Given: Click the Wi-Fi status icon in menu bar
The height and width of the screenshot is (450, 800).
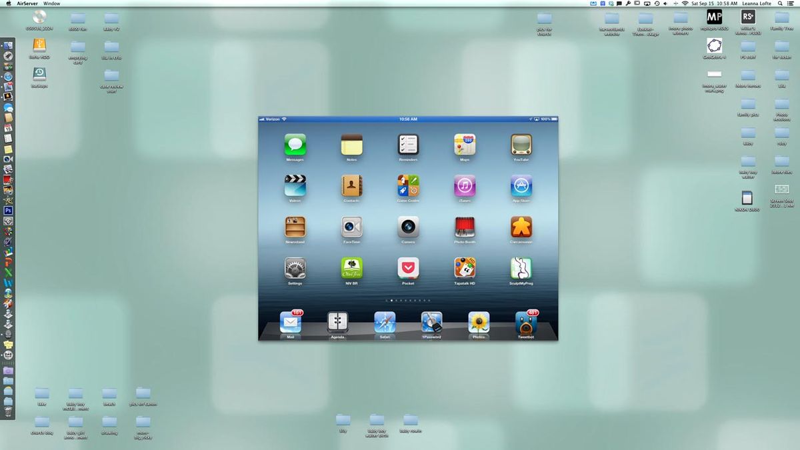Looking at the screenshot, I should (685, 3).
